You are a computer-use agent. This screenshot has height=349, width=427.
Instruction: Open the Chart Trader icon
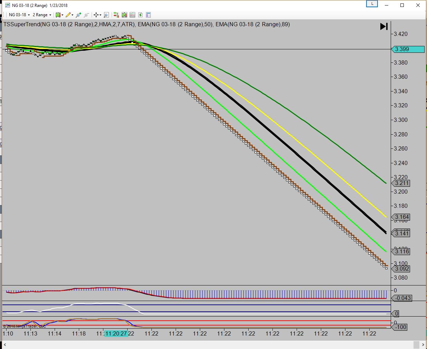click(116, 15)
